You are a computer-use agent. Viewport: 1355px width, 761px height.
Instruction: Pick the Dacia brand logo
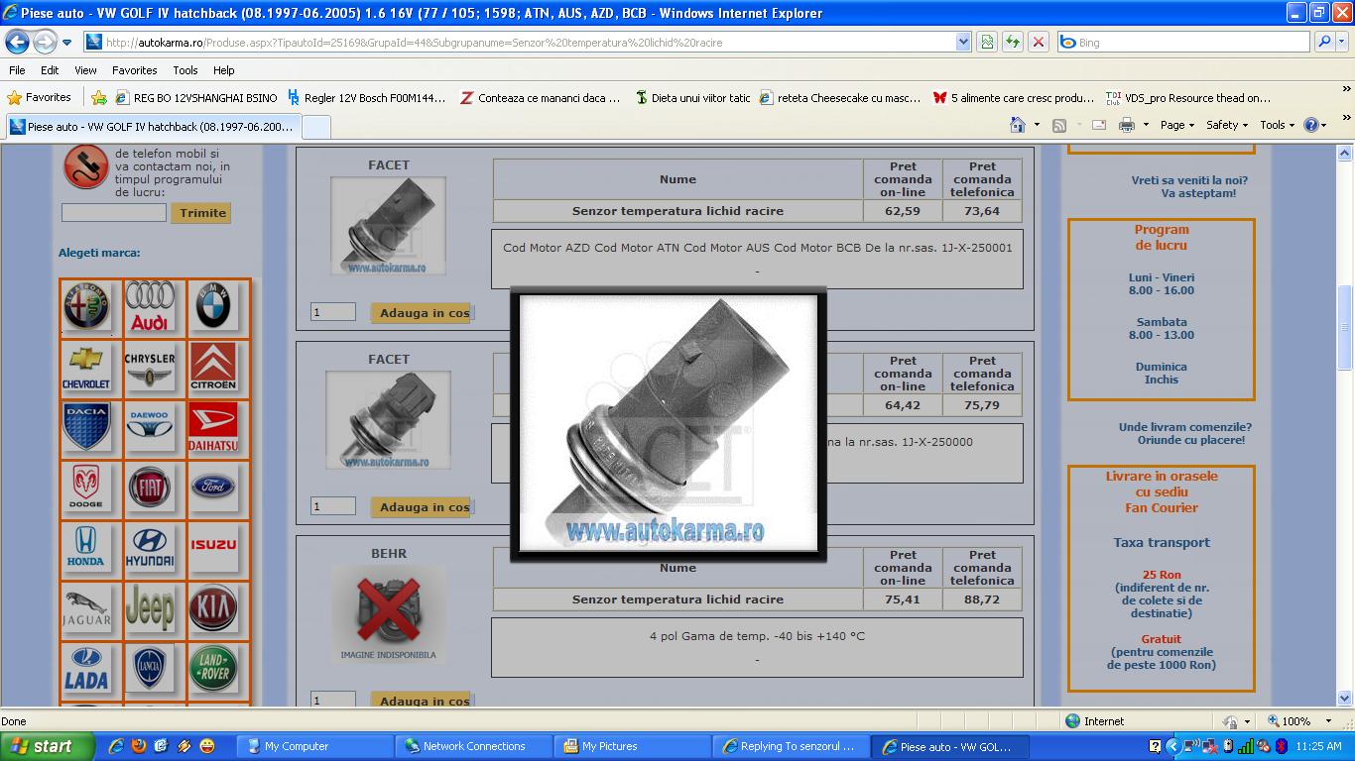pos(86,427)
